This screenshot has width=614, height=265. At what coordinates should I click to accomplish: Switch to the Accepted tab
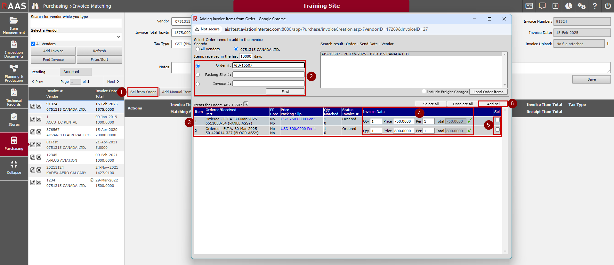pos(71,72)
